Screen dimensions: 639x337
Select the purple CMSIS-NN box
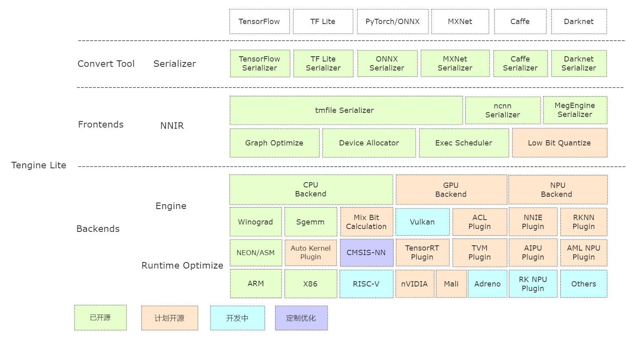click(366, 253)
